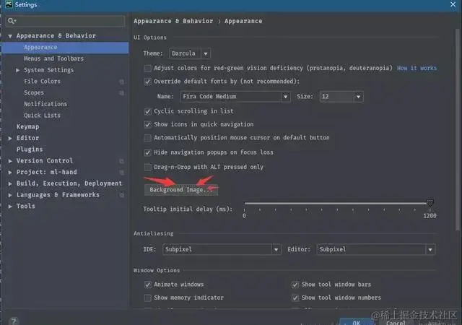Expand the Tools section arrow
Screen dimensions: 462x325
click(x=10, y=207)
